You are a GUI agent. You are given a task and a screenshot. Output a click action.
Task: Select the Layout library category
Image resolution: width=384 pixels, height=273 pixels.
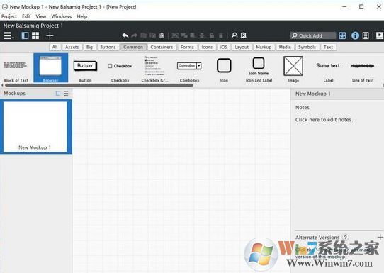click(242, 47)
